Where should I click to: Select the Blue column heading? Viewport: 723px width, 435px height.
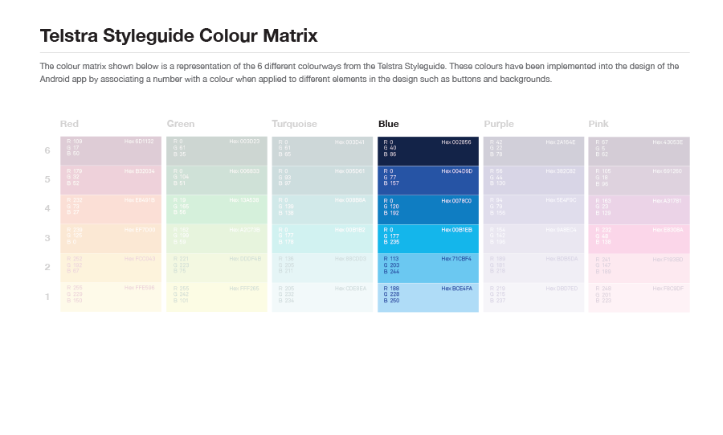click(x=388, y=124)
